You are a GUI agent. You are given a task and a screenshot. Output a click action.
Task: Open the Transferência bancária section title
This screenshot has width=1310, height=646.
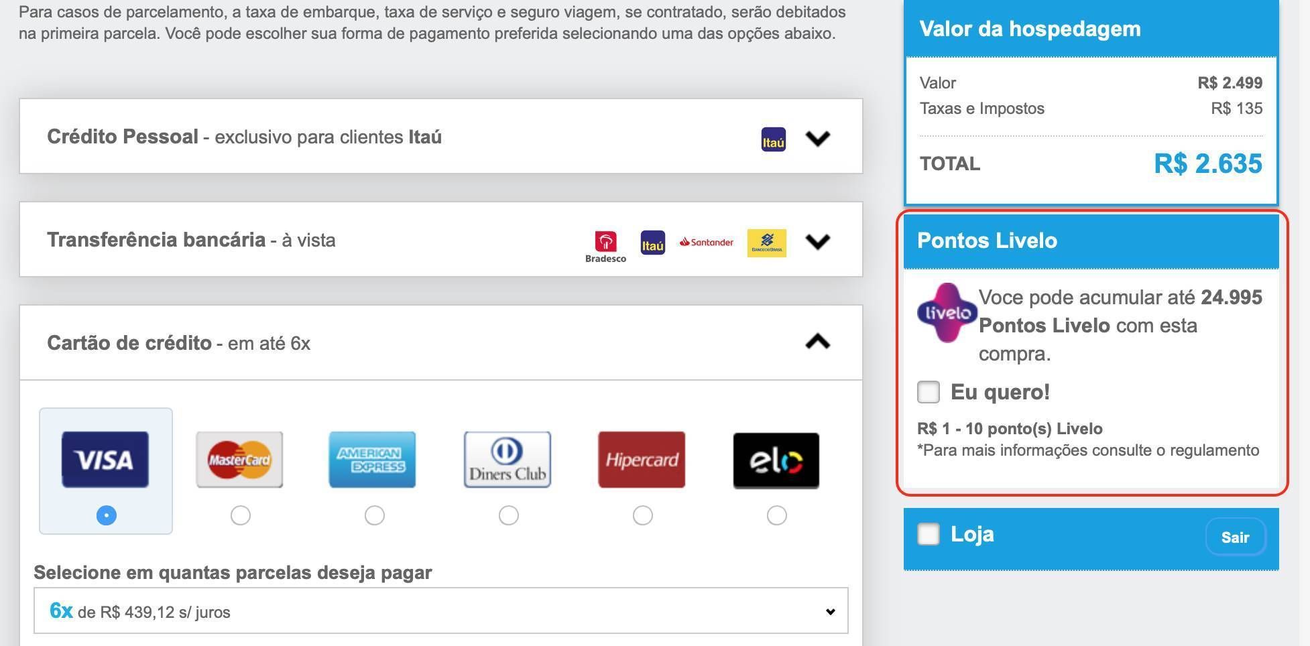tap(191, 240)
